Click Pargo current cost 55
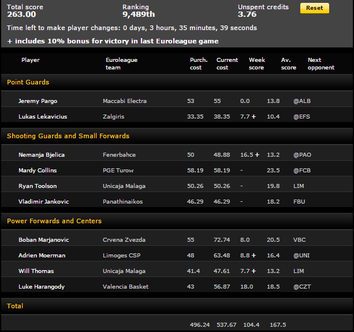This screenshot has width=354, height=332. point(217,101)
